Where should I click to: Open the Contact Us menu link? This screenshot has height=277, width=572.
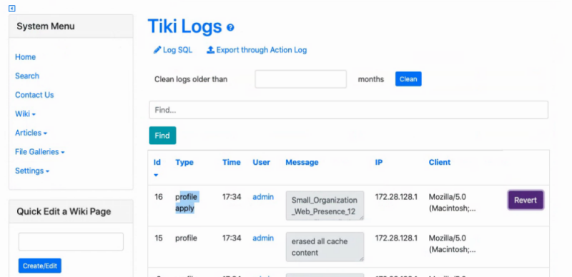pos(34,95)
